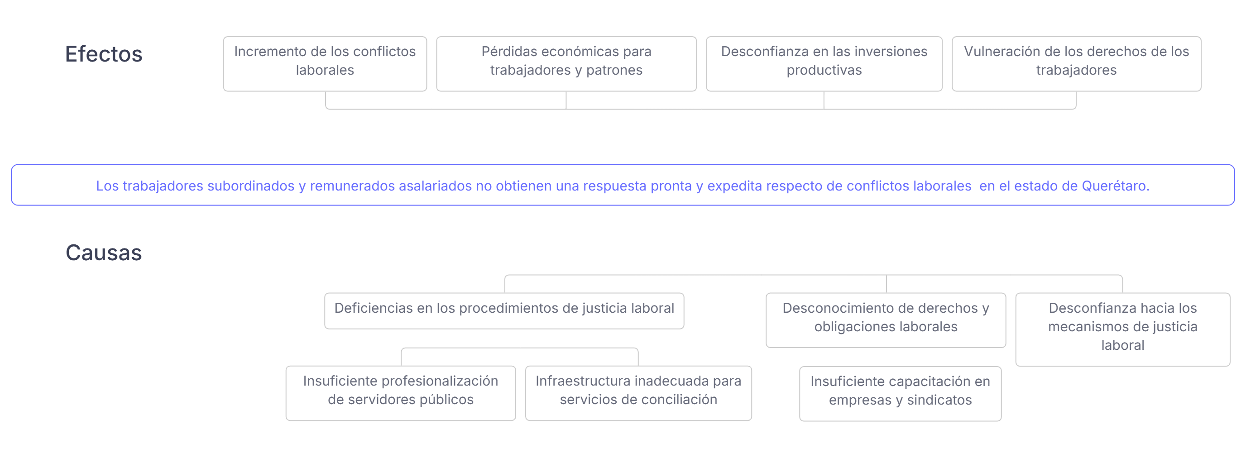Click connector stub above "Desconfianza hacia los mecanismos"
Viewport: 1246px width, 458px height.
tap(1122, 284)
